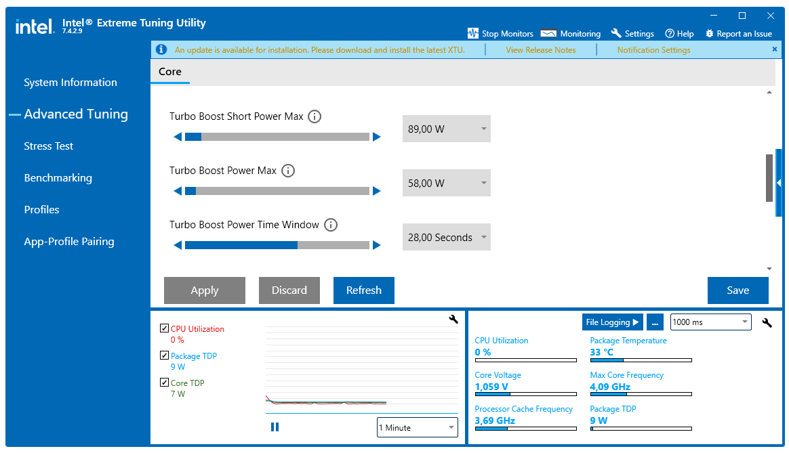Click Turbo Boost Power Max slider track
Image resolution: width=789 pixels, height=453 pixels.
click(277, 191)
